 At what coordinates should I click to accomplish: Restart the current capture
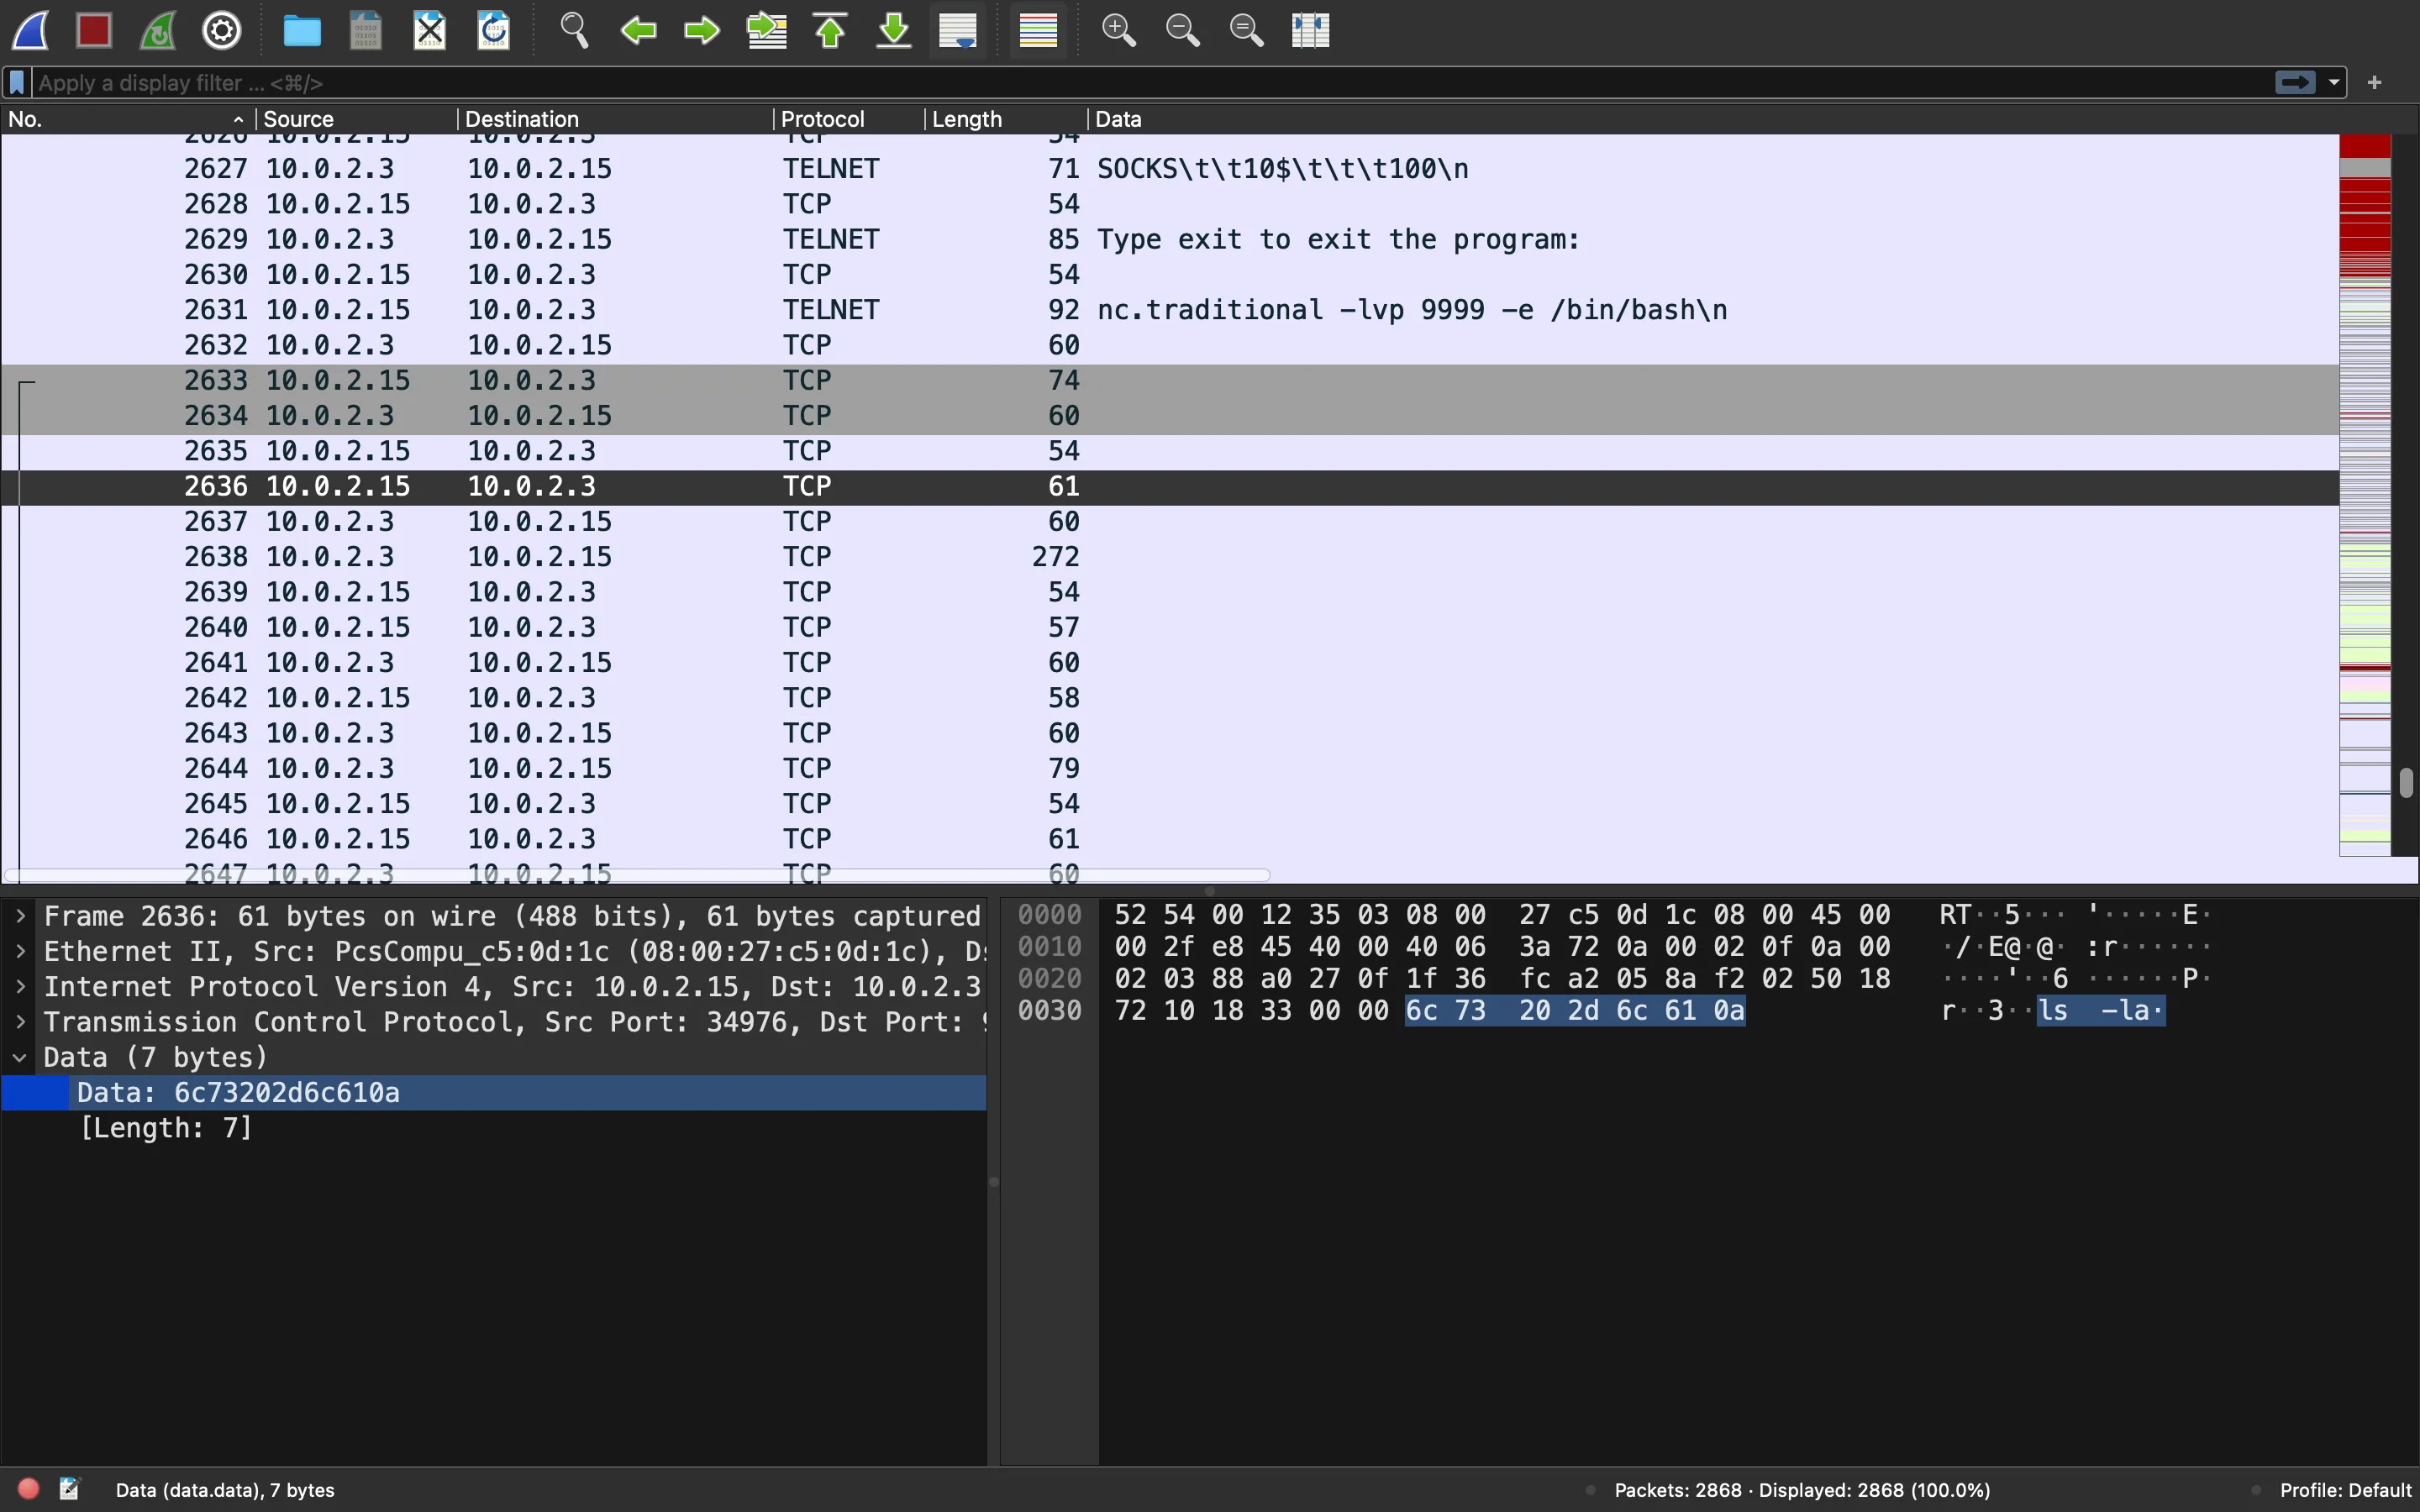158,30
